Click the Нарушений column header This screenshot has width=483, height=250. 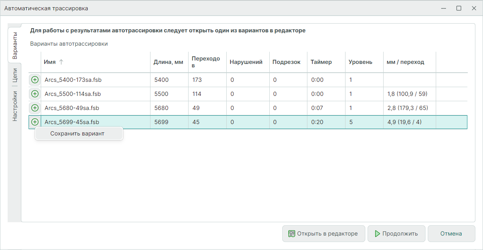(x=246, y=62)
